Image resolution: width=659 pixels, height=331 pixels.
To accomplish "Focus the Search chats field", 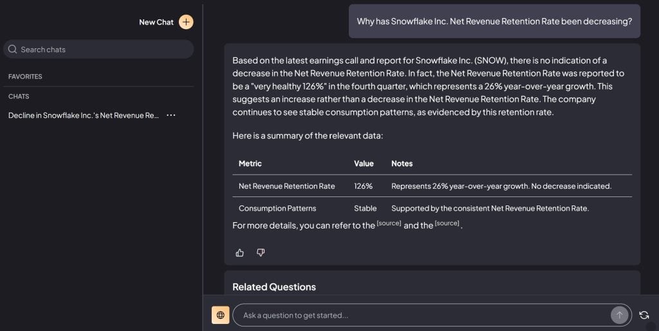I will [x=98, y=49].
